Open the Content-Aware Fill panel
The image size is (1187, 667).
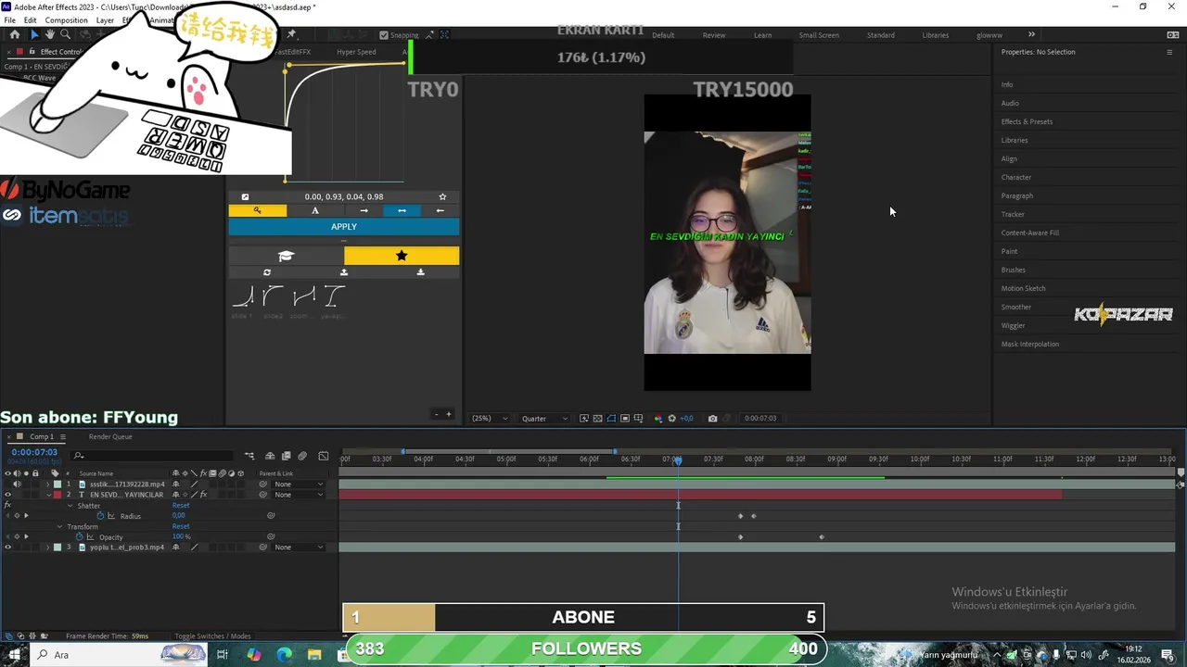[1029, 233]
